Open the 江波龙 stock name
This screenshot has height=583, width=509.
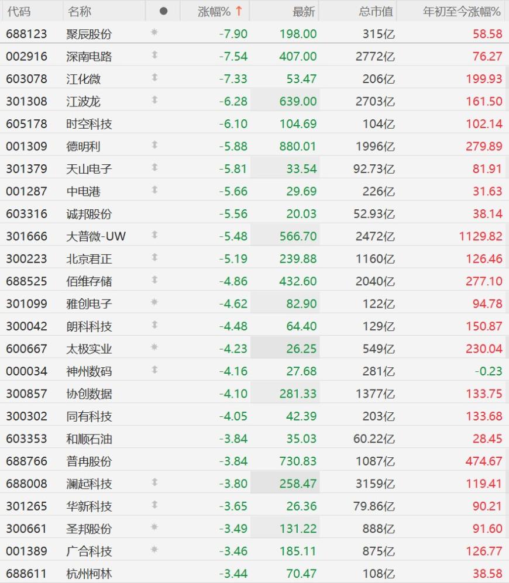(x=83, y=102)
